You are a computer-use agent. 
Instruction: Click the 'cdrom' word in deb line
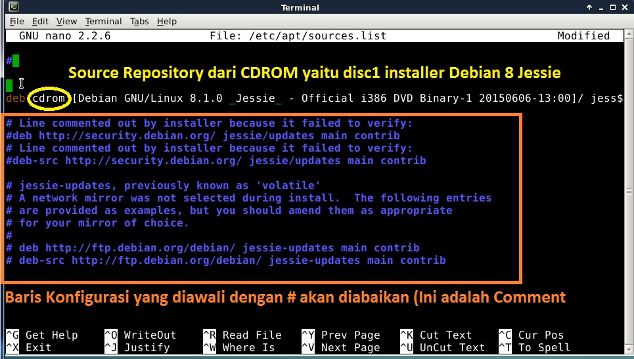[49, 98]
